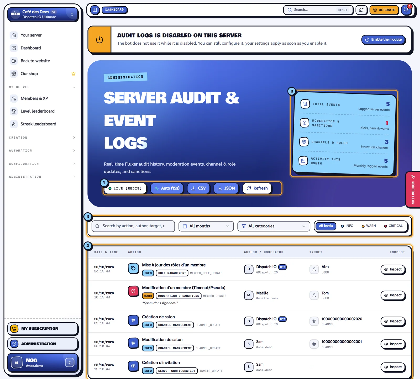Inspect the Mise à jour des rôles event
Screen dimensions: 420x379
[x=393, y=269]
